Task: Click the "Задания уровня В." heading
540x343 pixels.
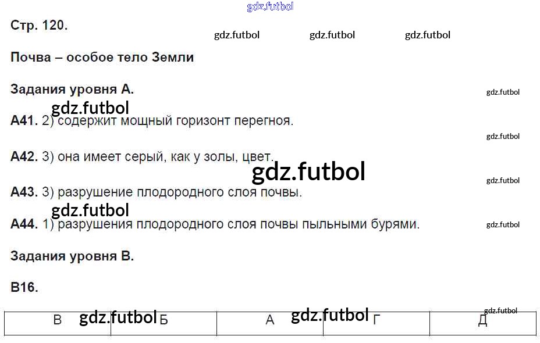Action: [x=72, y=256]
